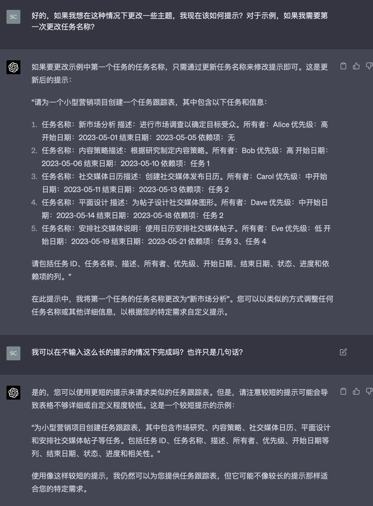Screen dimensions: 373x506
Task: Like the response with the numbered task list
Action: pos(356,66)
